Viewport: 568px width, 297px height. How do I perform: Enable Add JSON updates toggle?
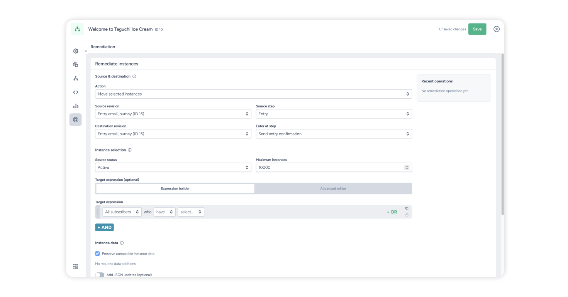tap(100, 275)
